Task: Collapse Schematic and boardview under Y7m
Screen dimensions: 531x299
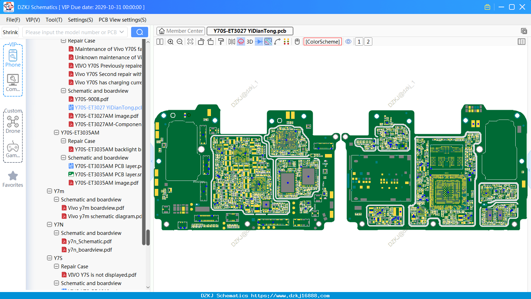Action: tap(56, 199)
